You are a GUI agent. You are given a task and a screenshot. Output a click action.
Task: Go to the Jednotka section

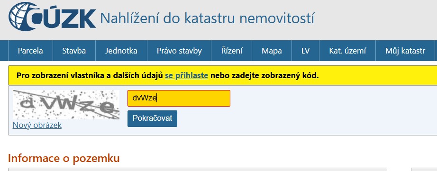coord(121,51)
